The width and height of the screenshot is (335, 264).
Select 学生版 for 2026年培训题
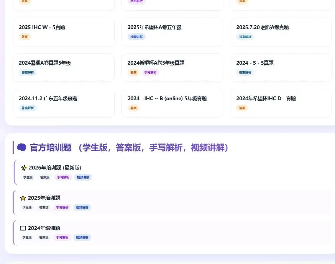(28, 177)
